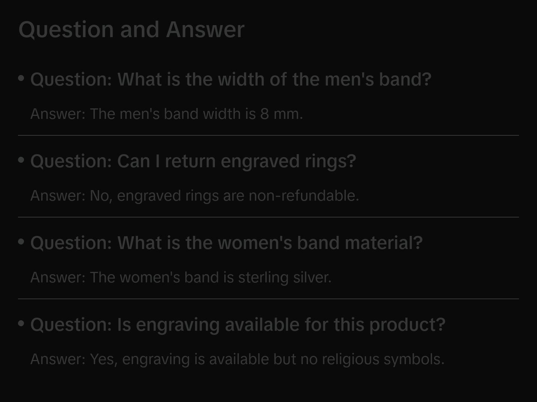Click the words "sterling silver"

[285, 277]
